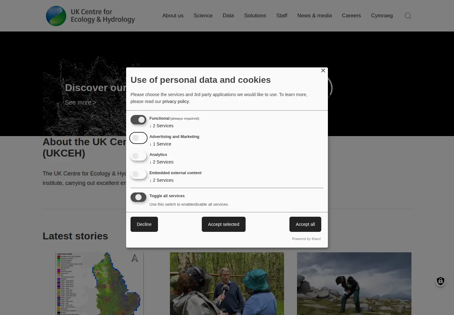Click the Decline button
Image resolution: width=454 pixels, height=315 pixels.
[x=144, y=224]
